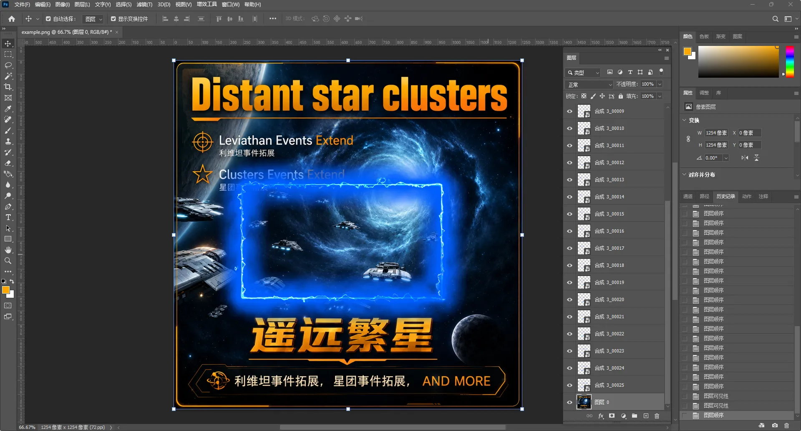The width and height of the screenshot is (801, 431).
Task: Choose the Horizontal Type tool
Action: (x=8, y=217)
